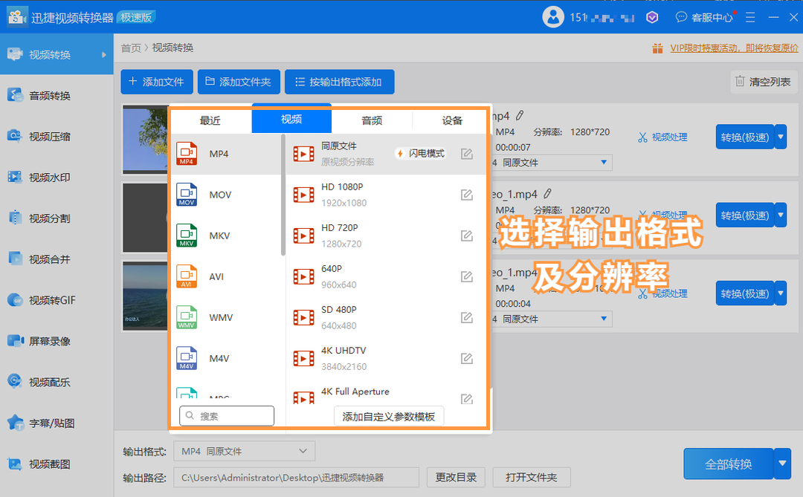Open the arrow beside the first 转换(极速) button
Screen dimensions: 803x497
tap(781, 137)
